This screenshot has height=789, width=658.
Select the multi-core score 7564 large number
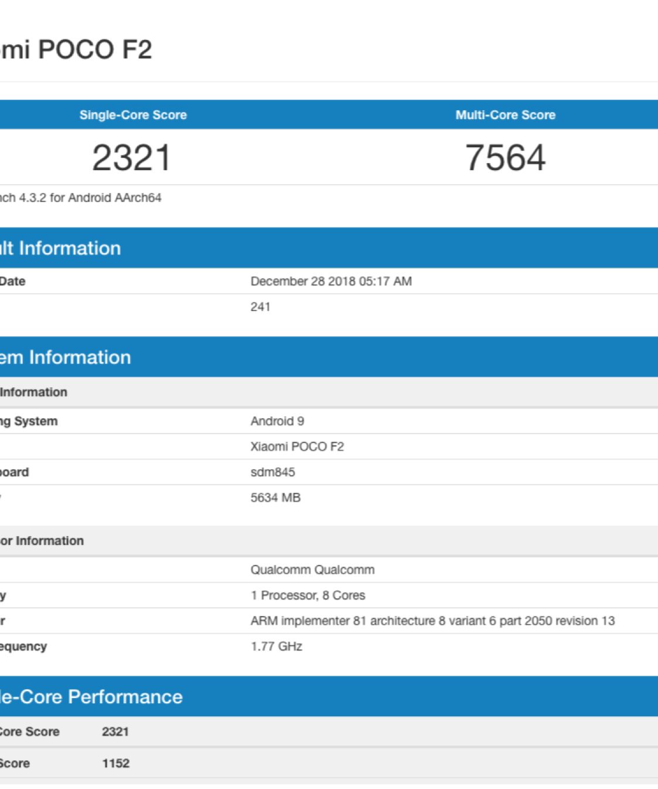click(x=505, y=158)
